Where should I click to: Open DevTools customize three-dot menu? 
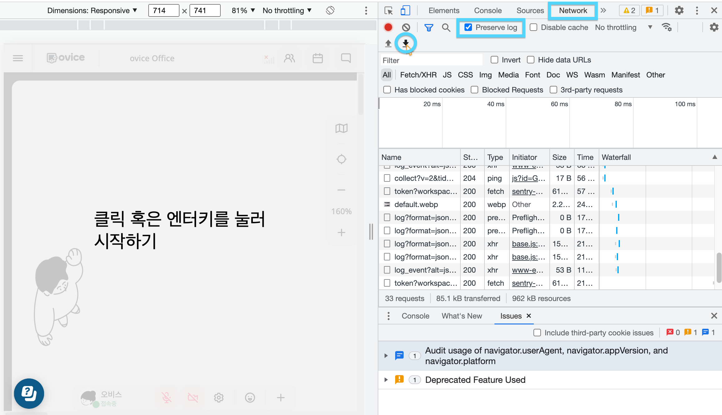(697, 11)
